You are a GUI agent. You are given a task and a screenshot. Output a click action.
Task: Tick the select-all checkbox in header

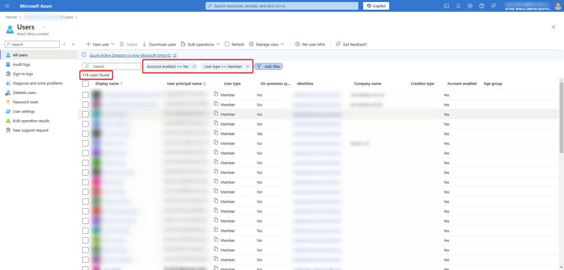point(85,84)
